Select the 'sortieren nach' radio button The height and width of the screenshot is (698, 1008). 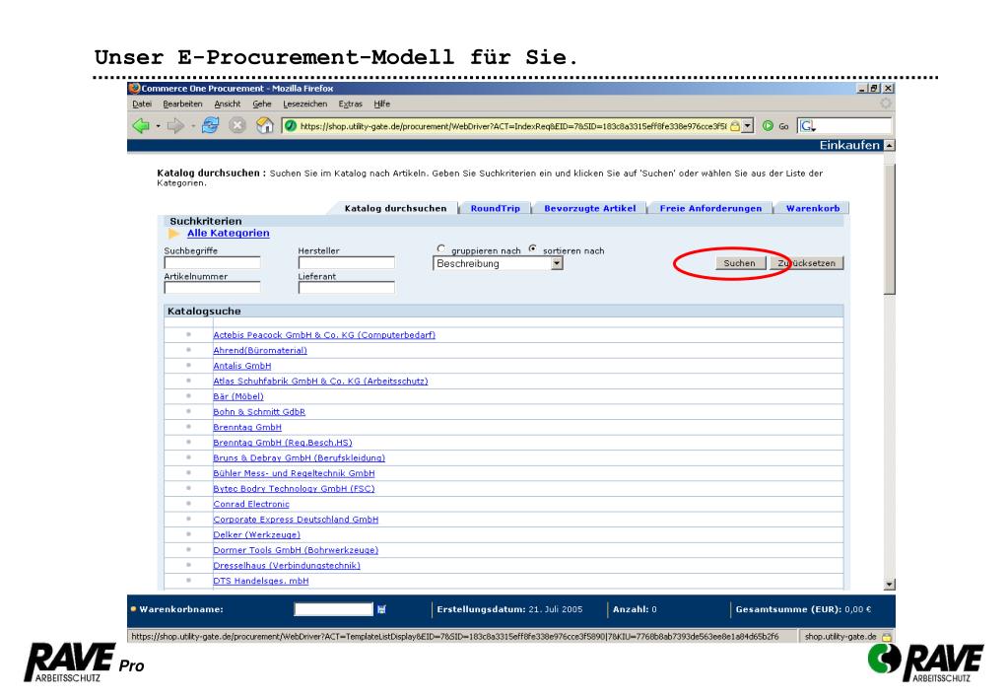click(532, 249)
